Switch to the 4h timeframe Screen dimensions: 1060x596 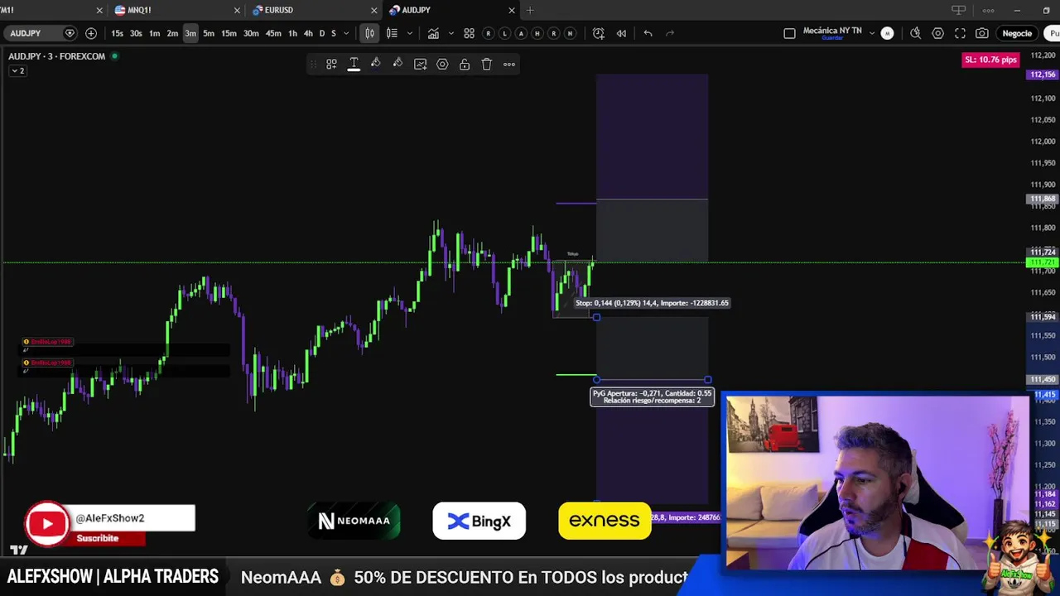[x=308, y=33]
